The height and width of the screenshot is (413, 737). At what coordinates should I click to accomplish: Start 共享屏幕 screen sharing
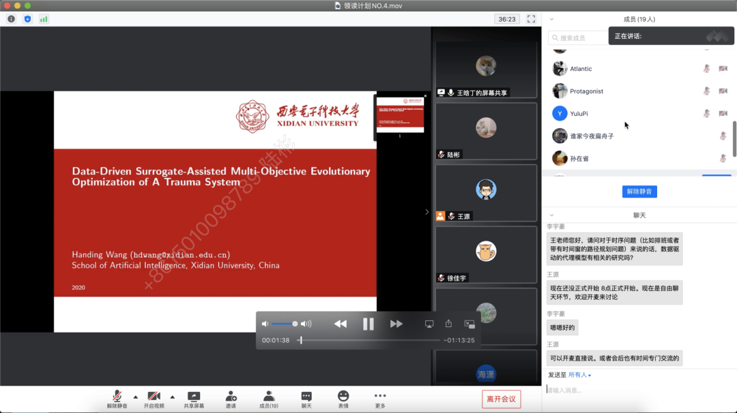pyautogui.click(x=194, y=399)
